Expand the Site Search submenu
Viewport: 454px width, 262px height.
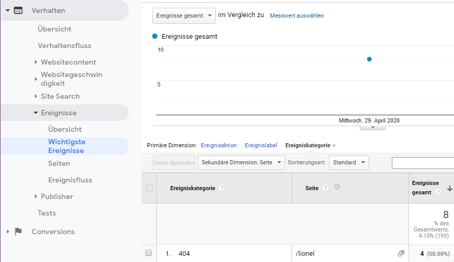pos(36,96)
